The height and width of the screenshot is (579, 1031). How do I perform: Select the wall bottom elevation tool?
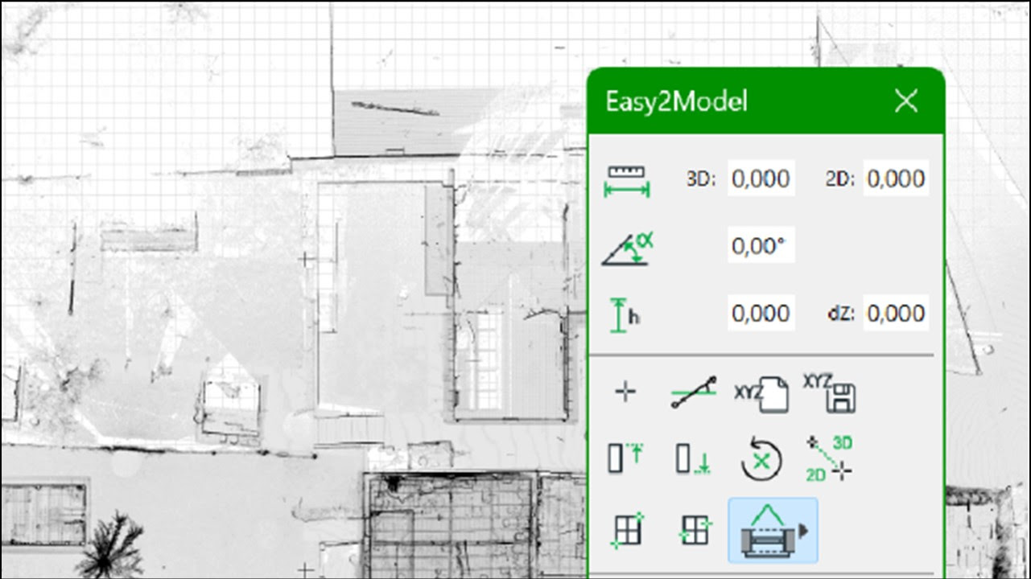coord(694,459)
